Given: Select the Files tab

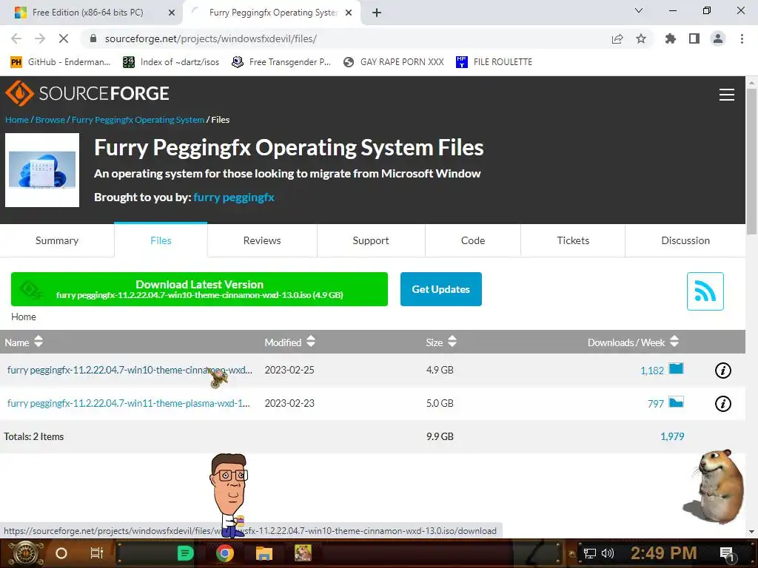Looking at the screenshot, I should coord(161,240).
